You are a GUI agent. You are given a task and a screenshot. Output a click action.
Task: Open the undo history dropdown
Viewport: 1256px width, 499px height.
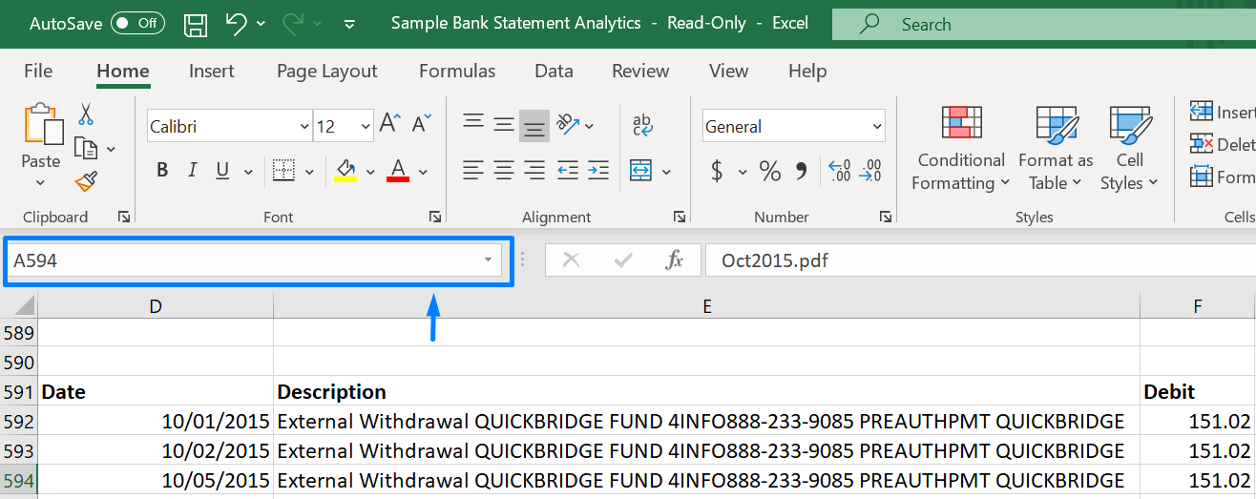coord(262,24)
